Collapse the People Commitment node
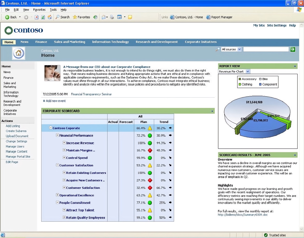The height and width of the screenshot is (238, 304). [x=57, y=202]
